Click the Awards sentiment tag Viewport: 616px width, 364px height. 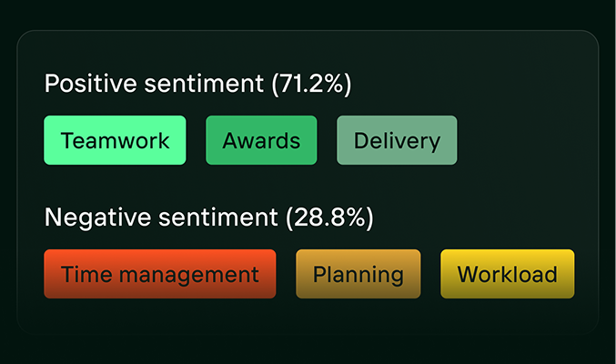[261, 140]
